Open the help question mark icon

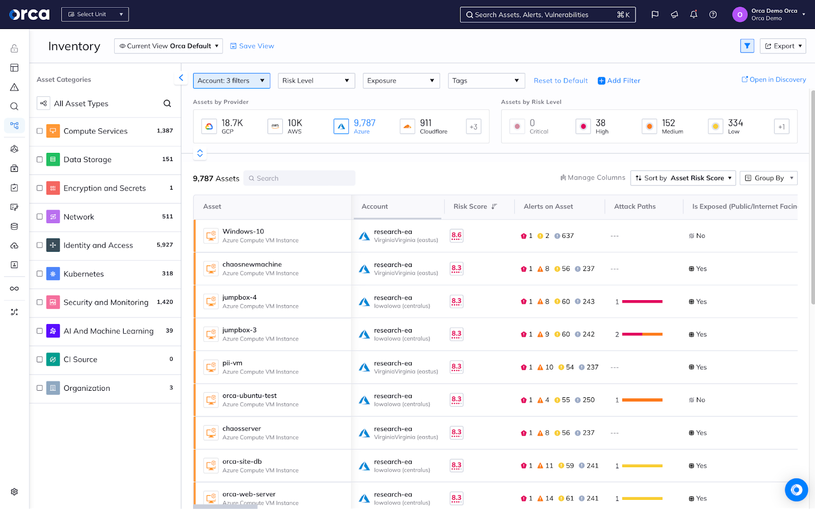click(x=713, y=14)
